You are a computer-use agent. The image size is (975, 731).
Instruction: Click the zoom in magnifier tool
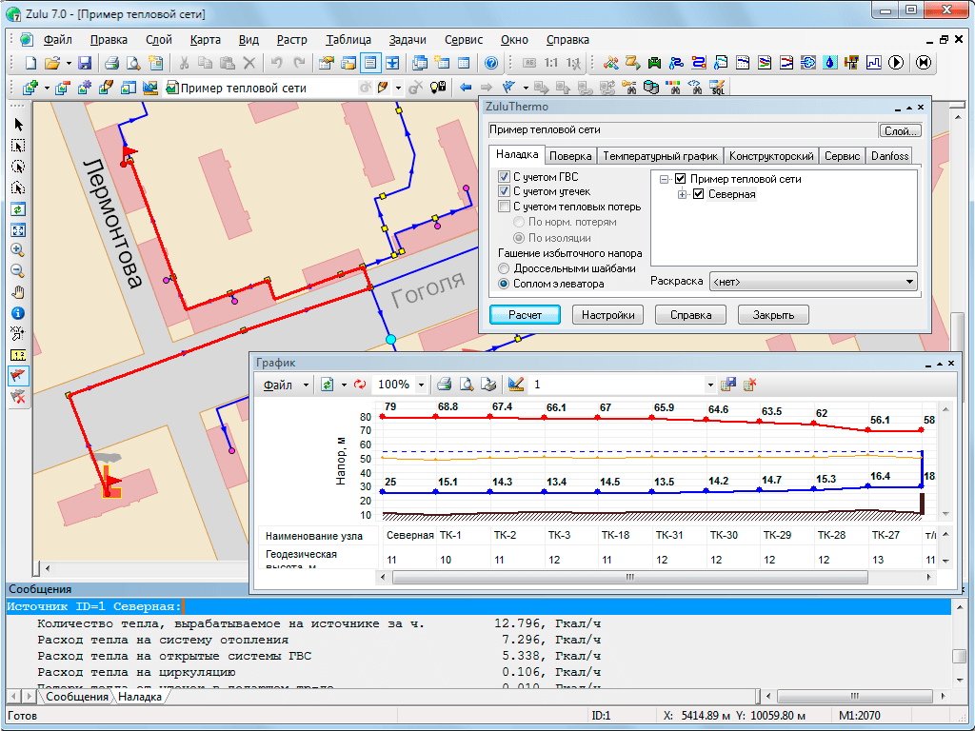pos(18,250)
